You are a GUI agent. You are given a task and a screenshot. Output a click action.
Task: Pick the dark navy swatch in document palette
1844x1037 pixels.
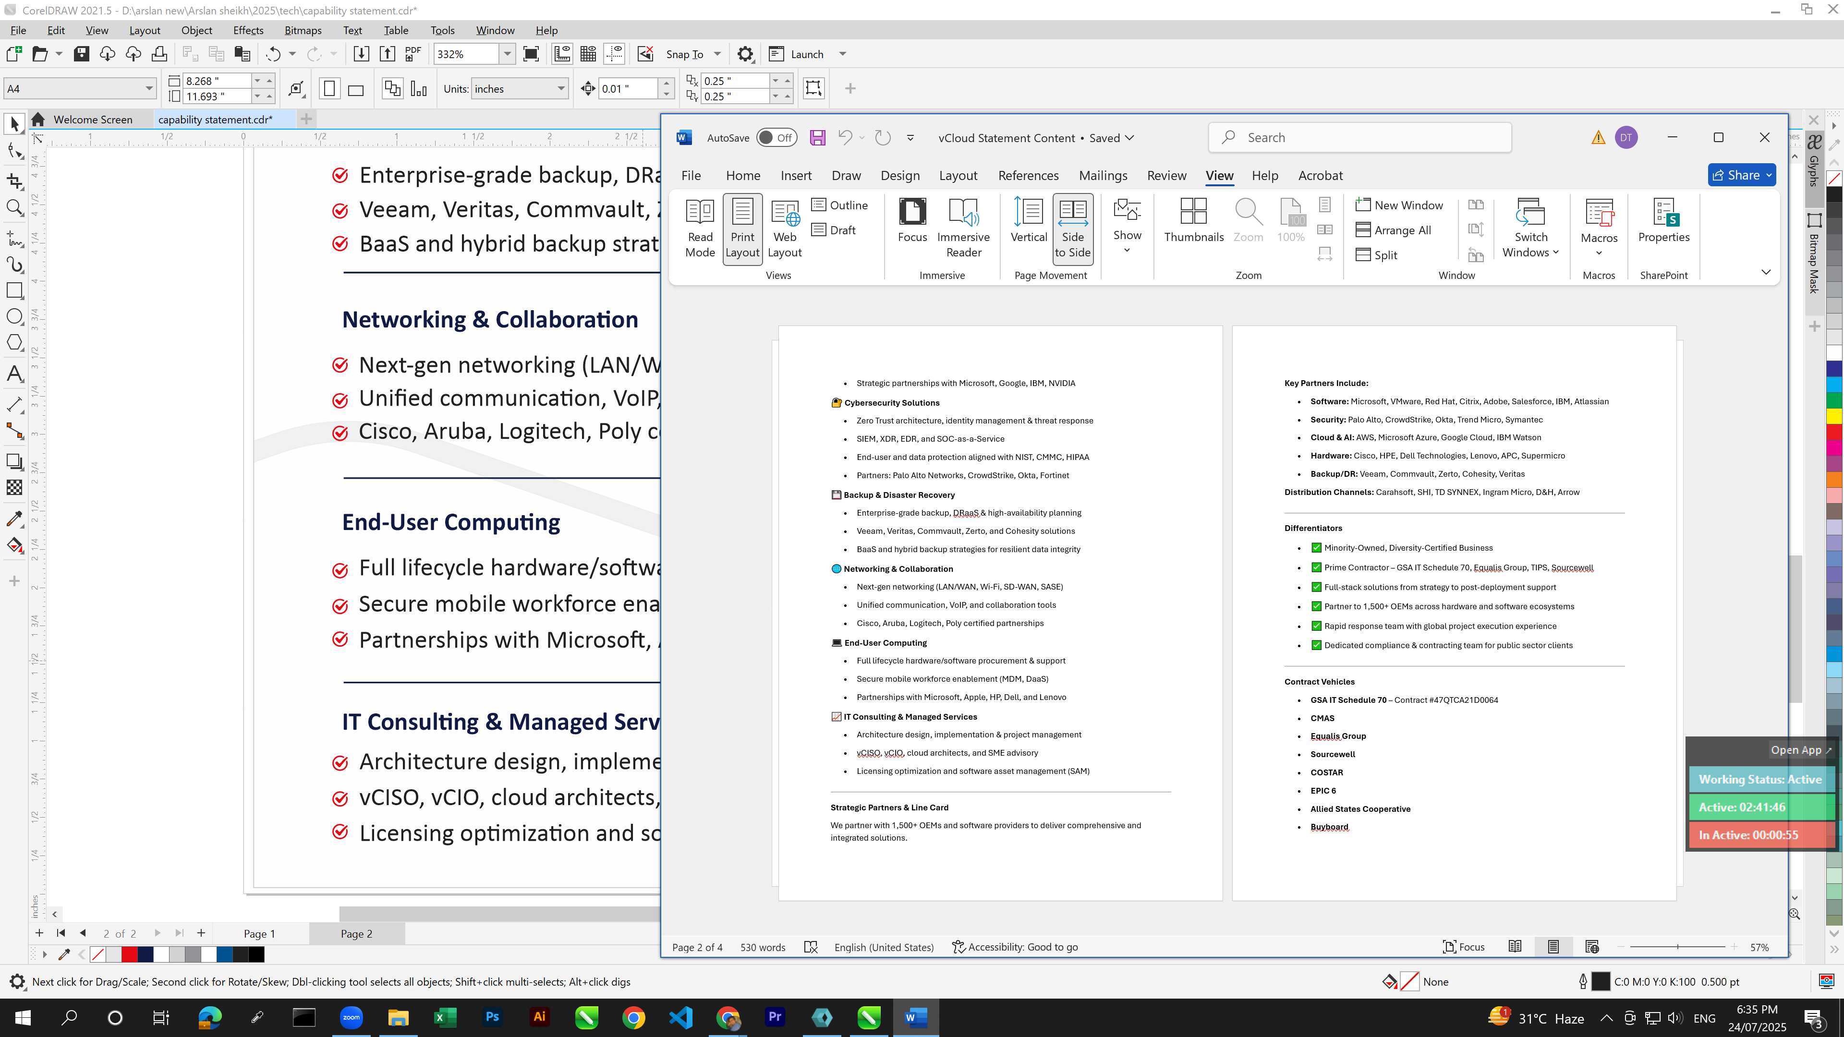146,954
